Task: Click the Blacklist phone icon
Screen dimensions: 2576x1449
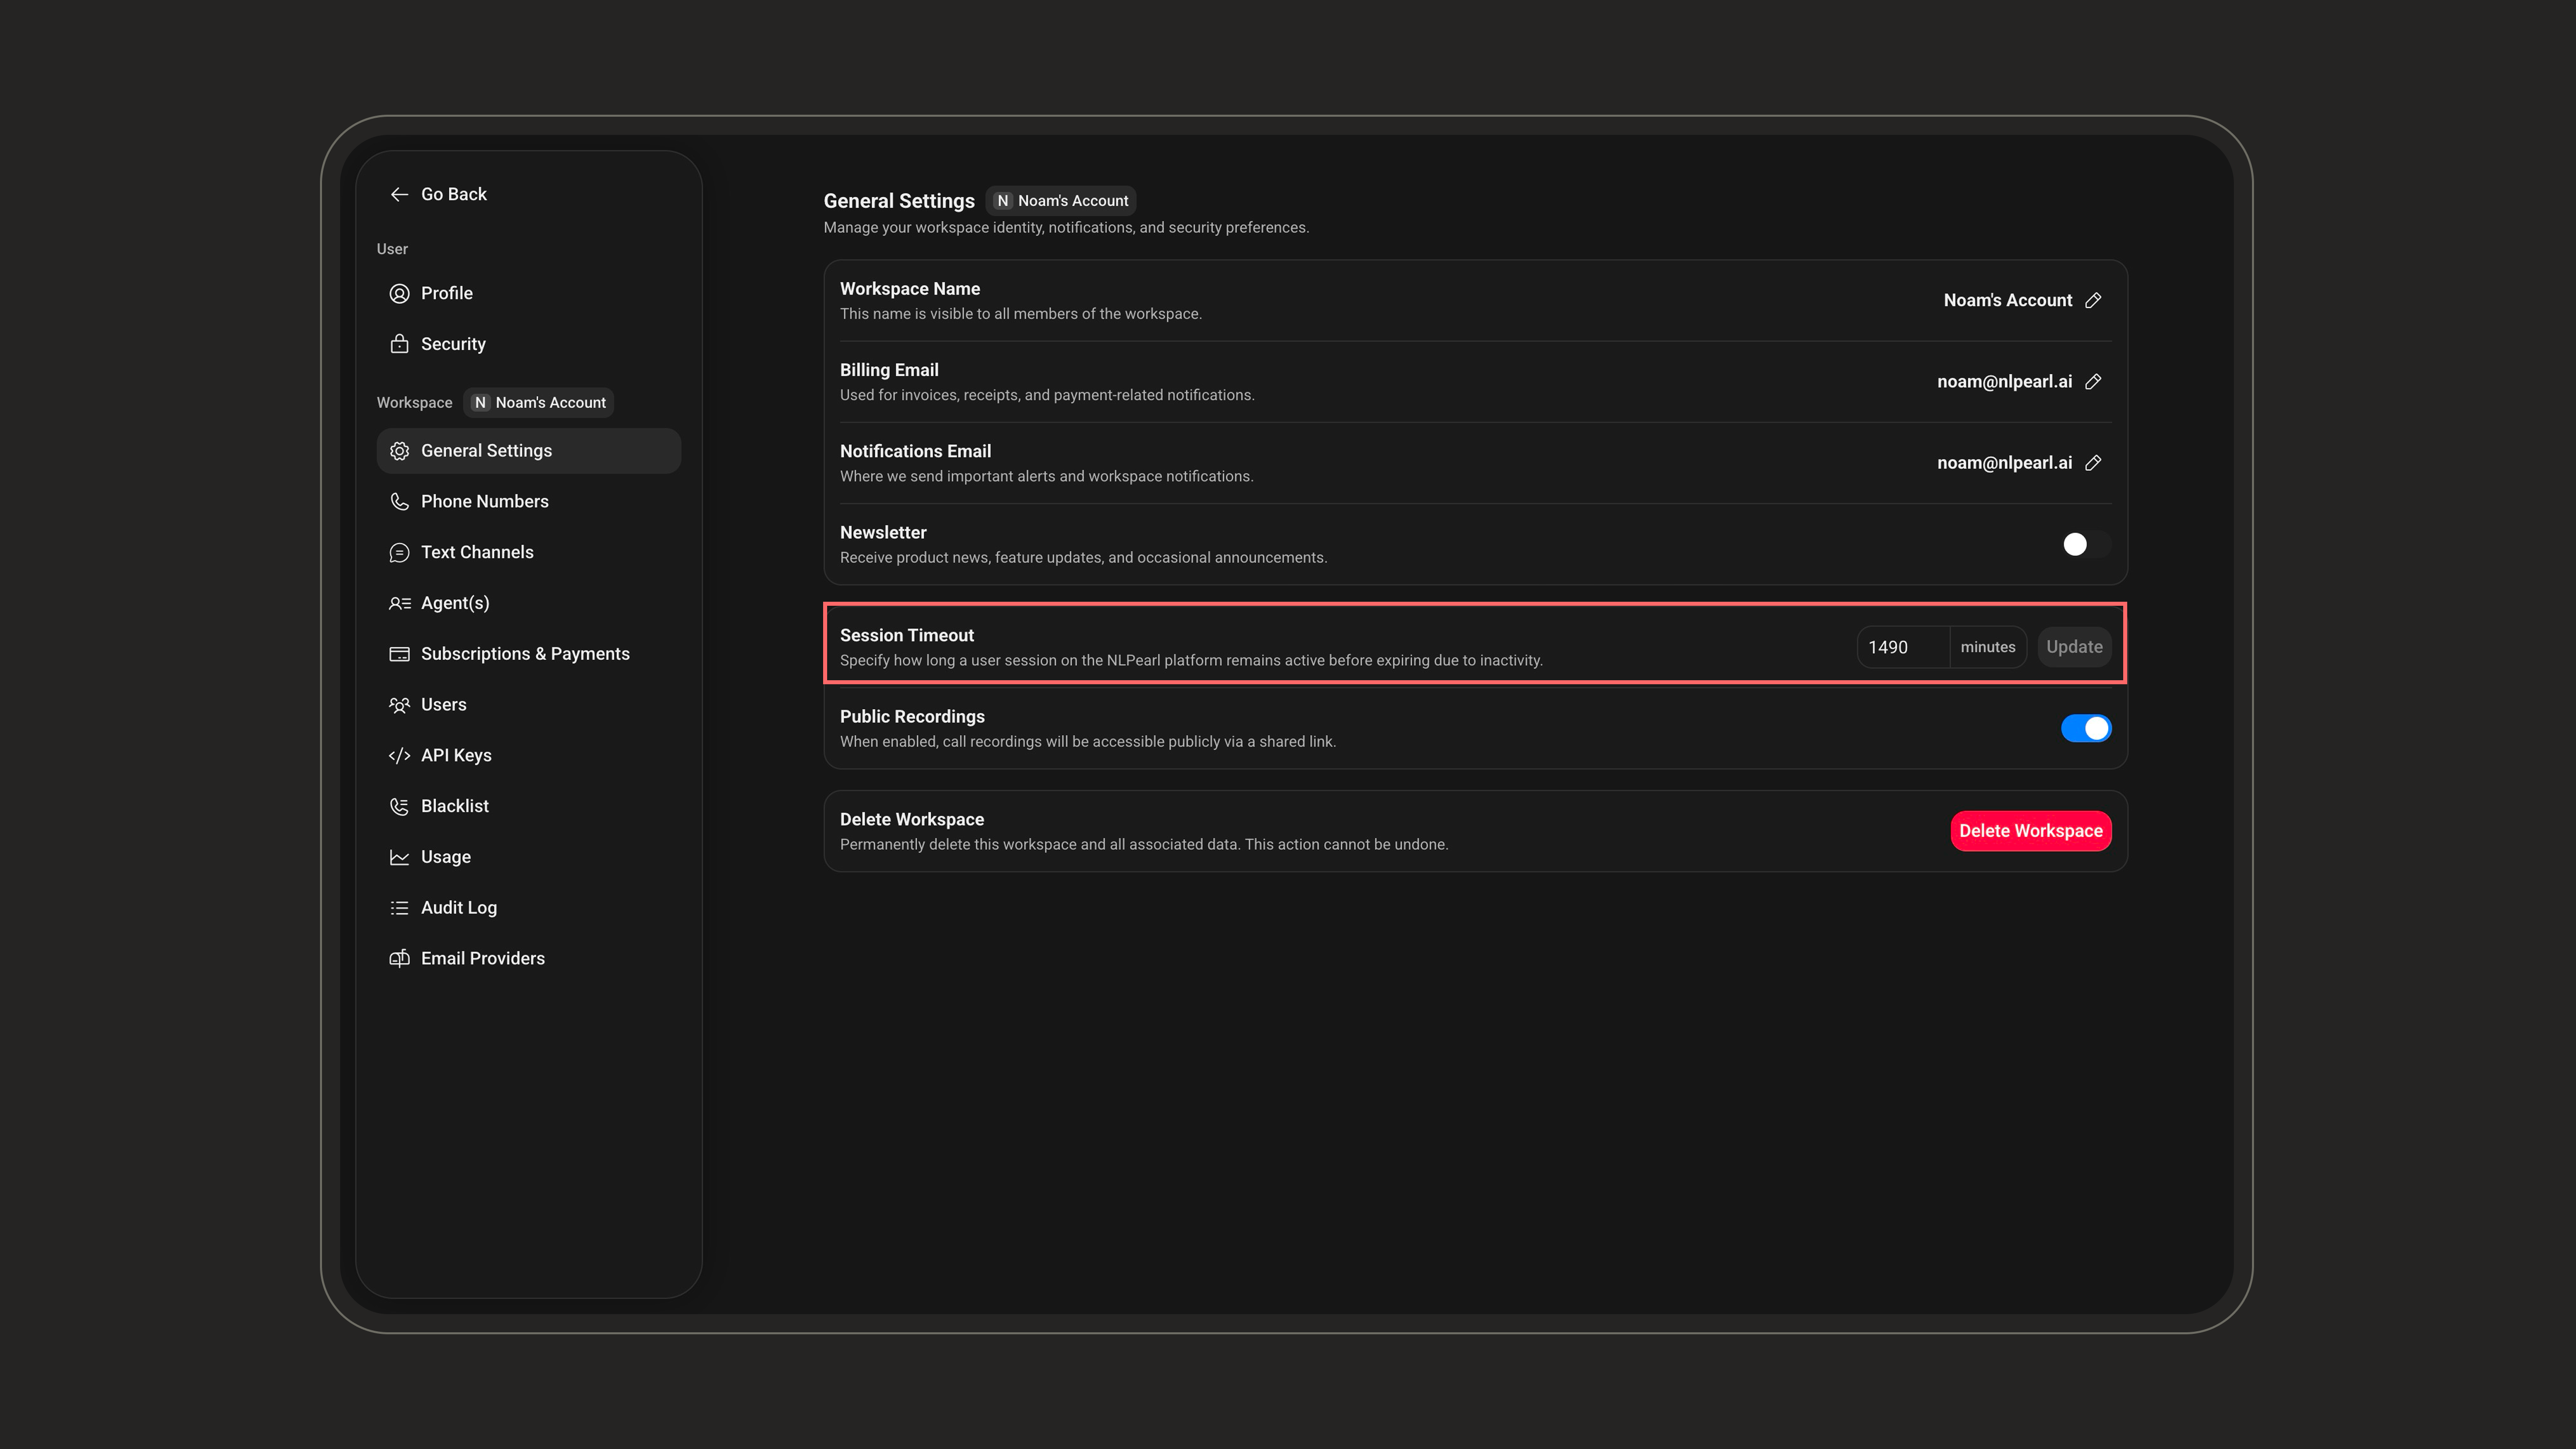Action: point(399,806)
